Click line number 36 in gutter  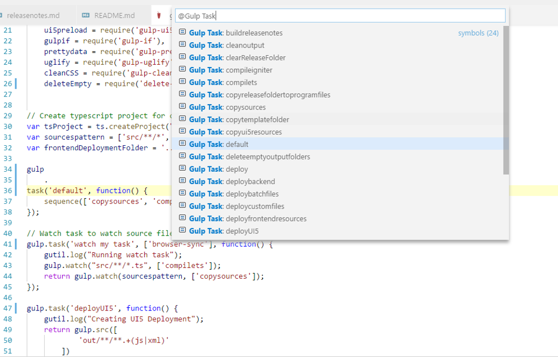[8, 191]
